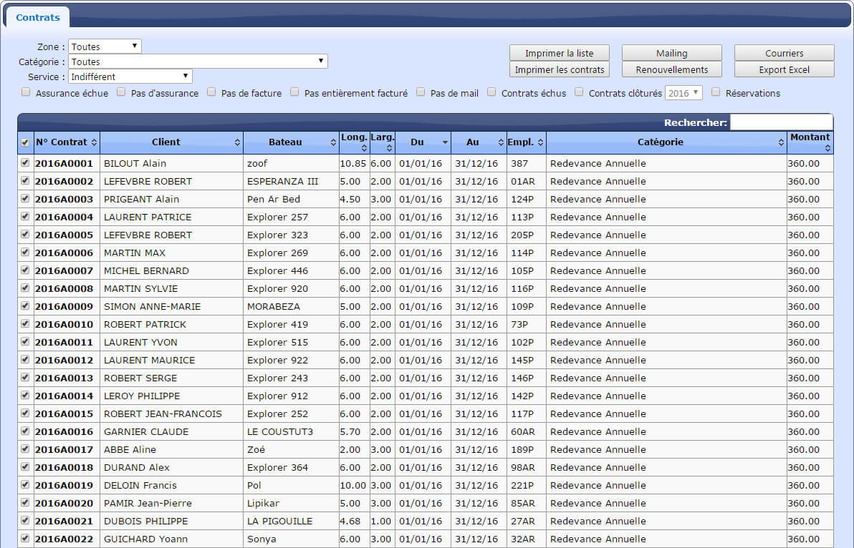
Task: Sort by Montant column arrows
Action: (827, 148)
